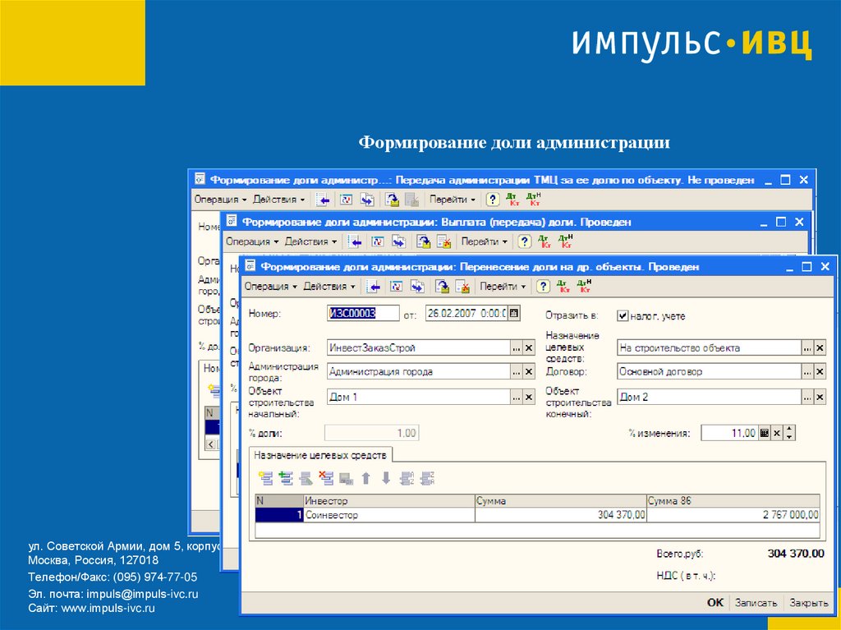The width and height of the screenshot is (841, 630).
Task: Click 'Enter based on' icon in Перенесение доли toolbar
Action: (x=418, y=287)
